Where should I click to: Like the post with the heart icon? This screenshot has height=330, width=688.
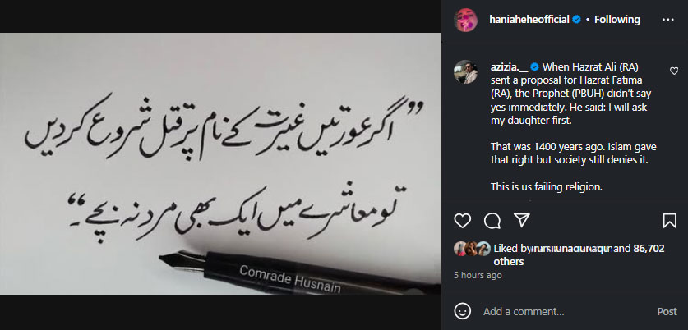463,221
